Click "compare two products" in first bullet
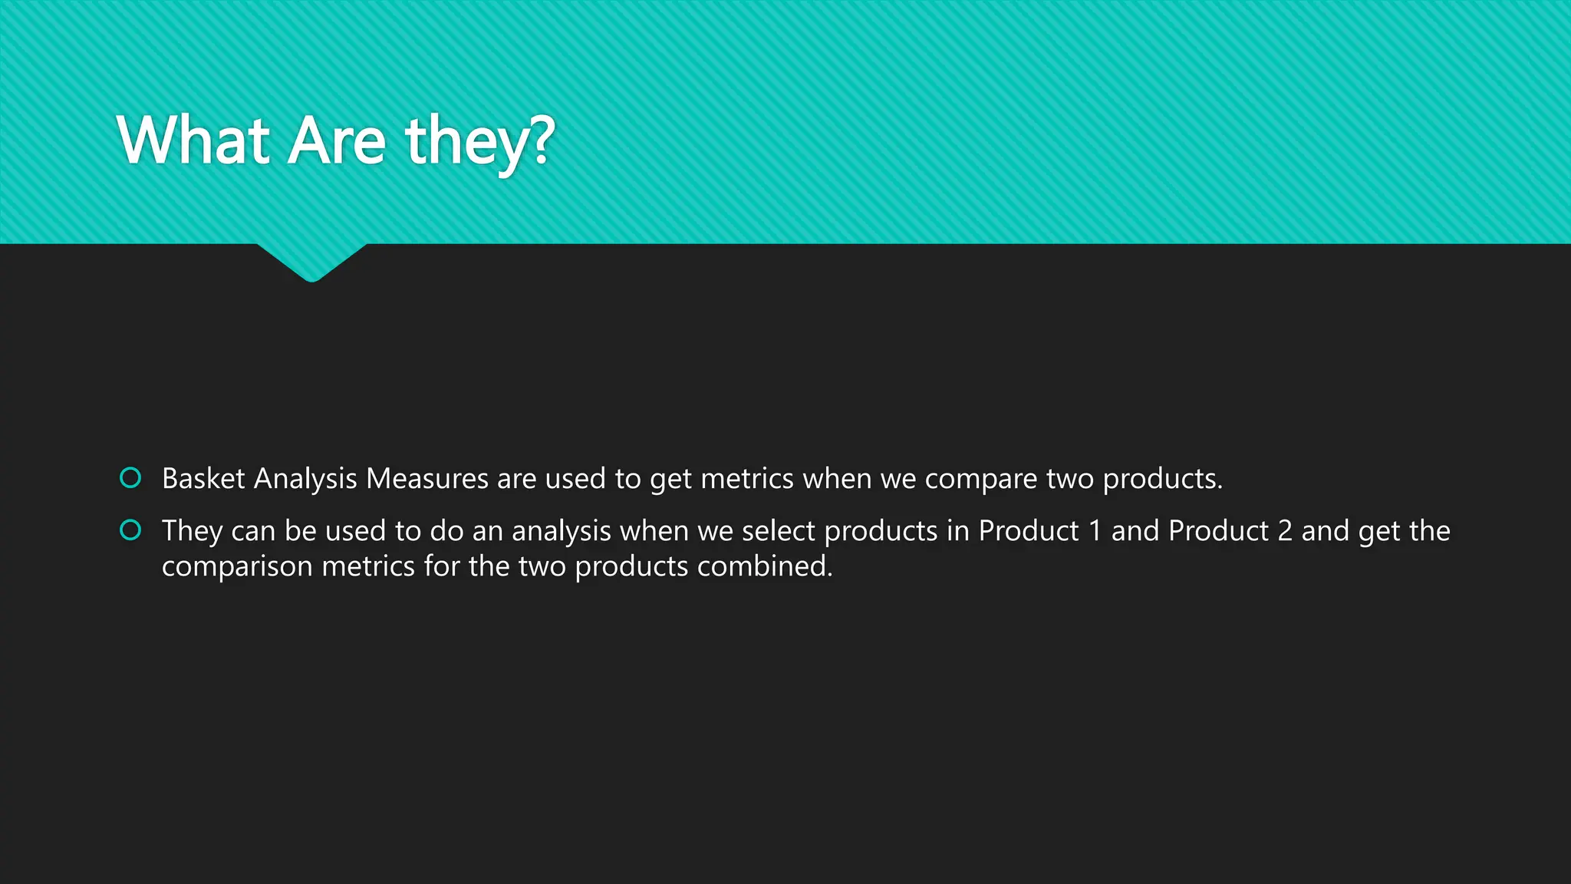 1073,479
